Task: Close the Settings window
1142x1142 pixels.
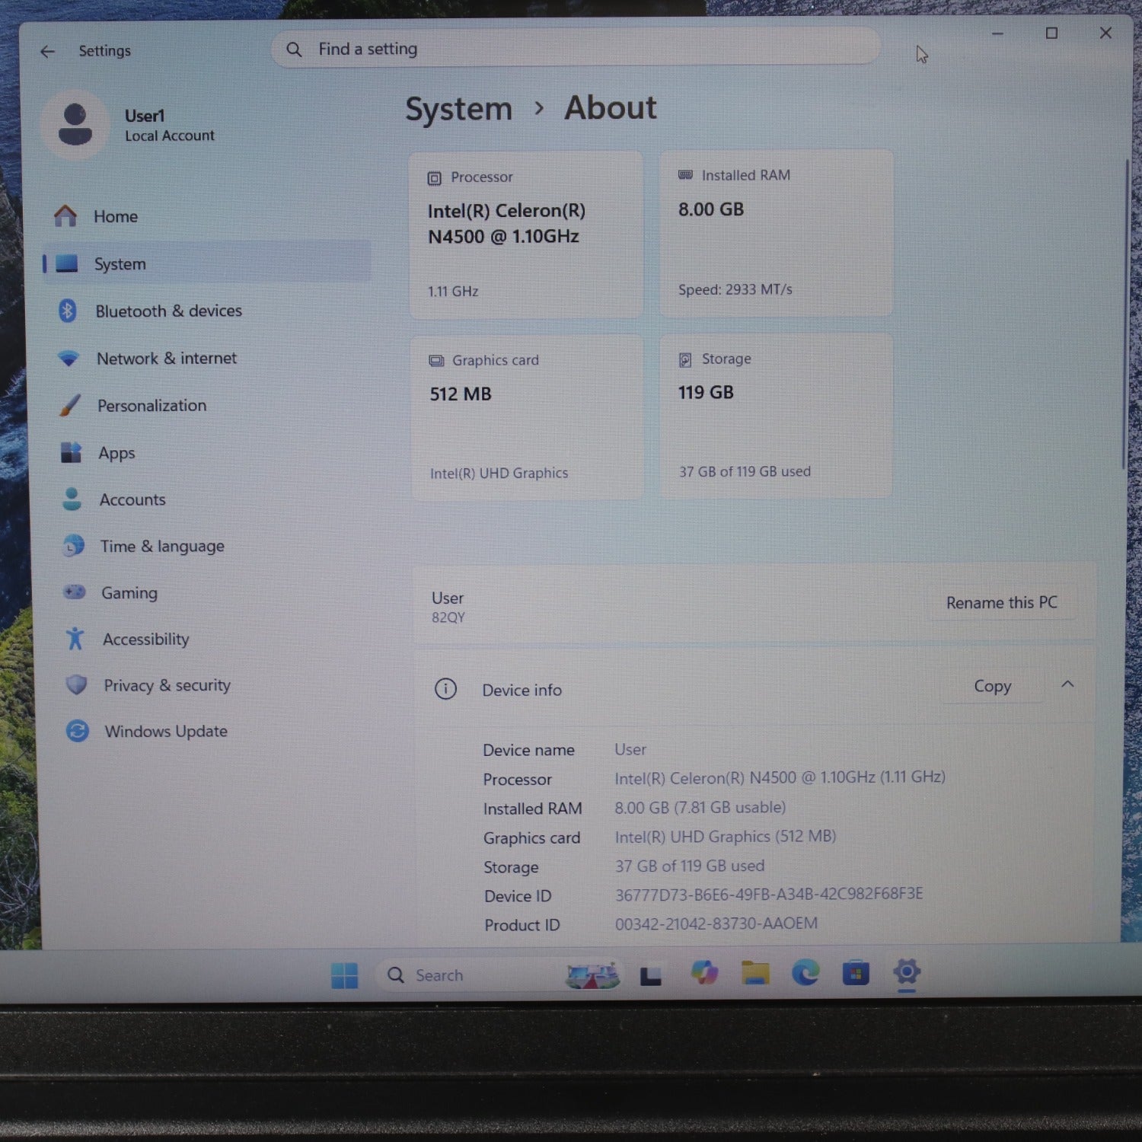Action: coord(1105,33)
